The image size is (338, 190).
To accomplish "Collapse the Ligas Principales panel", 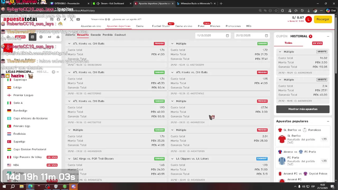I will pos(58,72).
